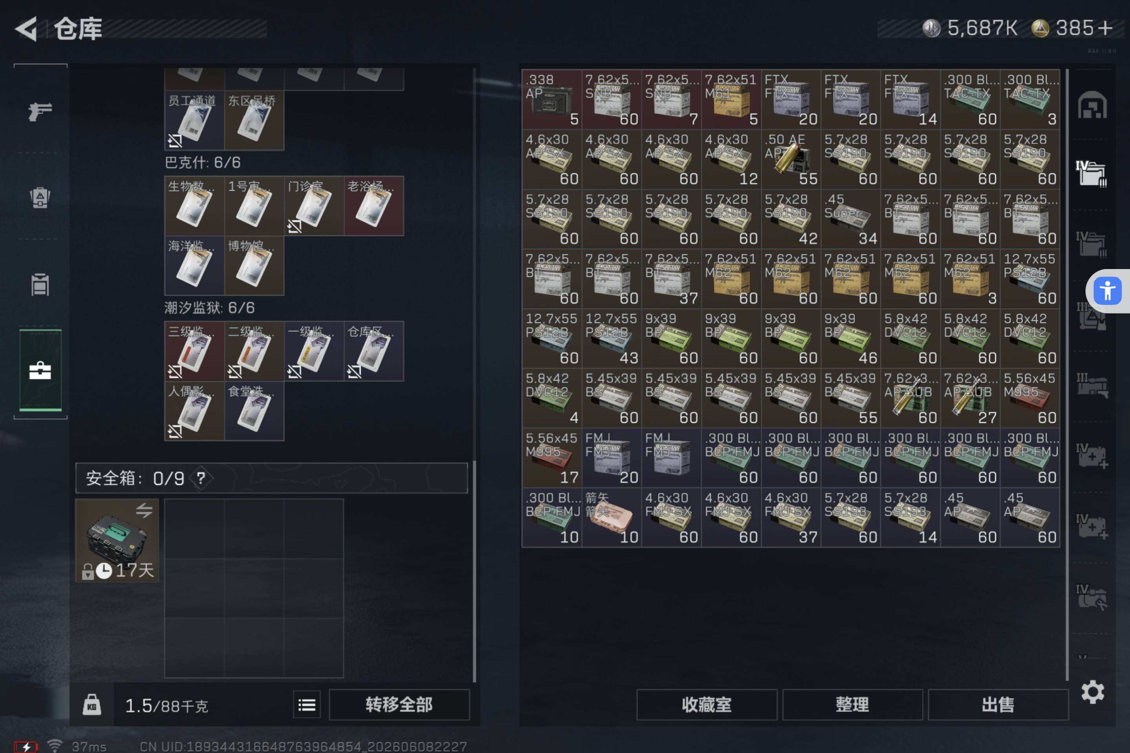The image size is (1130, 753).
Task: Click the 37ms network latency indicator
Action: [89, 746]
